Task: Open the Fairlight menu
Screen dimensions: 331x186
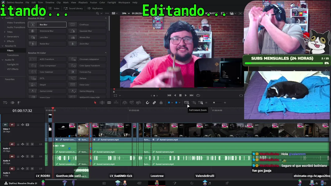Action: (x=112, y=2)
